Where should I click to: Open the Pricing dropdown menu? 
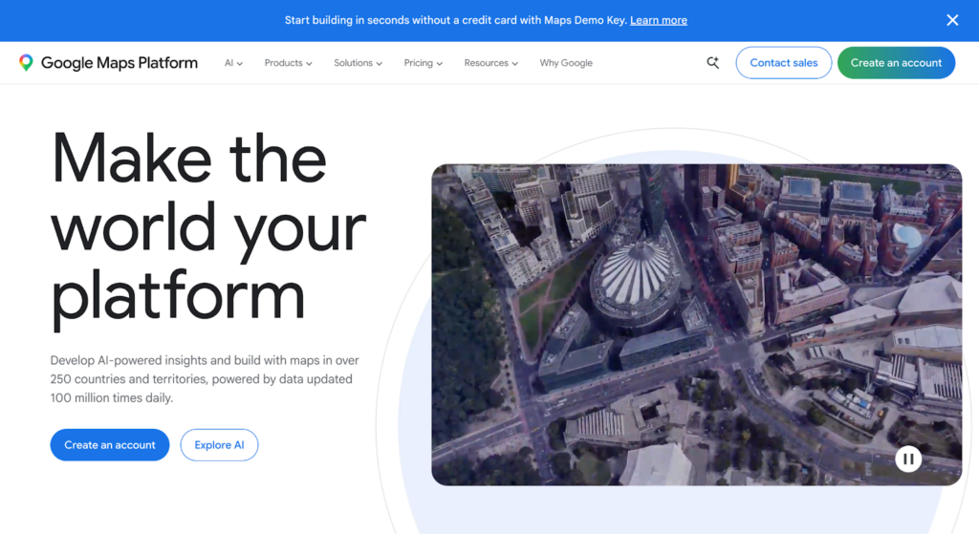click(423, 63)
